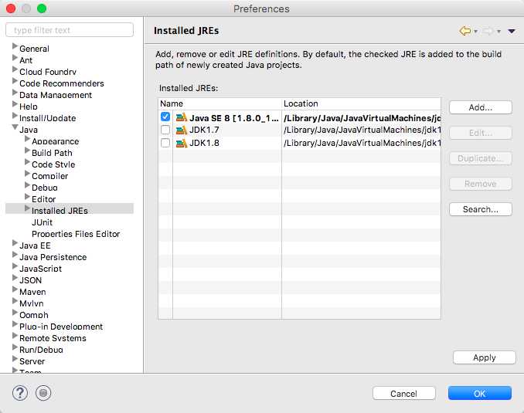Expand the Installed JREs node
This screenshot has width=524, height=413.
(27, 208)
